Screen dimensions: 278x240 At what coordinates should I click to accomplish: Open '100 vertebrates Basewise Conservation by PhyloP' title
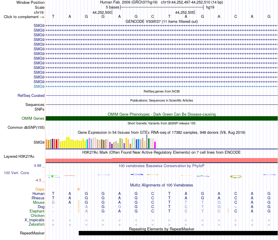pyautogui.click(x=162, y=166)
